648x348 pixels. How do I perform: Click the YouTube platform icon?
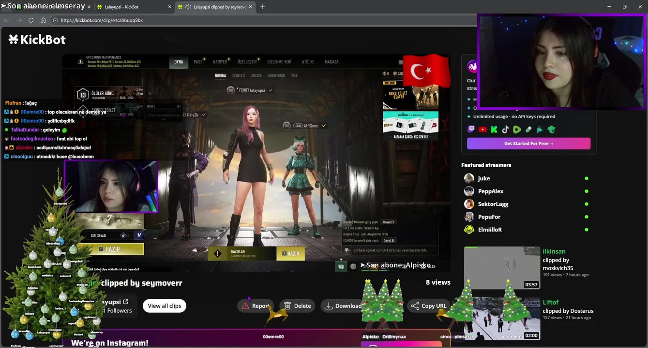[482, 130]
